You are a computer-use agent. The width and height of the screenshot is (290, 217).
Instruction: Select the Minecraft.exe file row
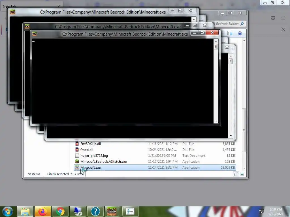click(x=155, y=168)
